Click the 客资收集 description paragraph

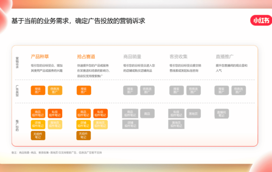[185, 68]
